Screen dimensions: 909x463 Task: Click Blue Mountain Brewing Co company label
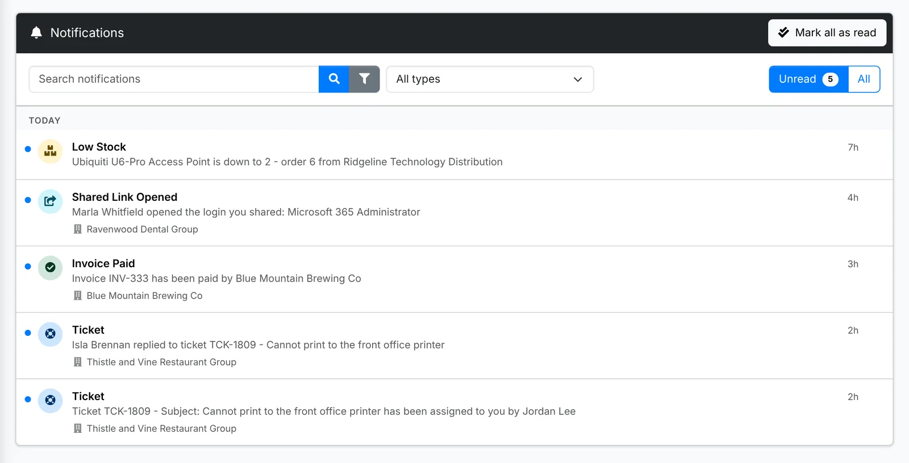[144, 296]
